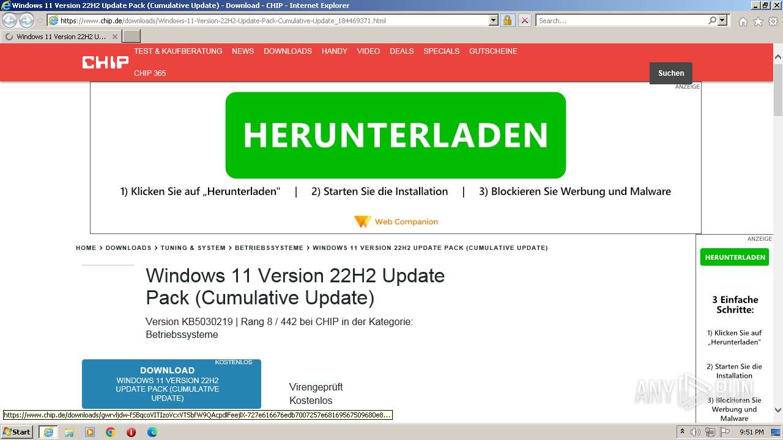Open the CHIP 365 nav item
This screenshot has width=783, height=440.
[150, 73]
